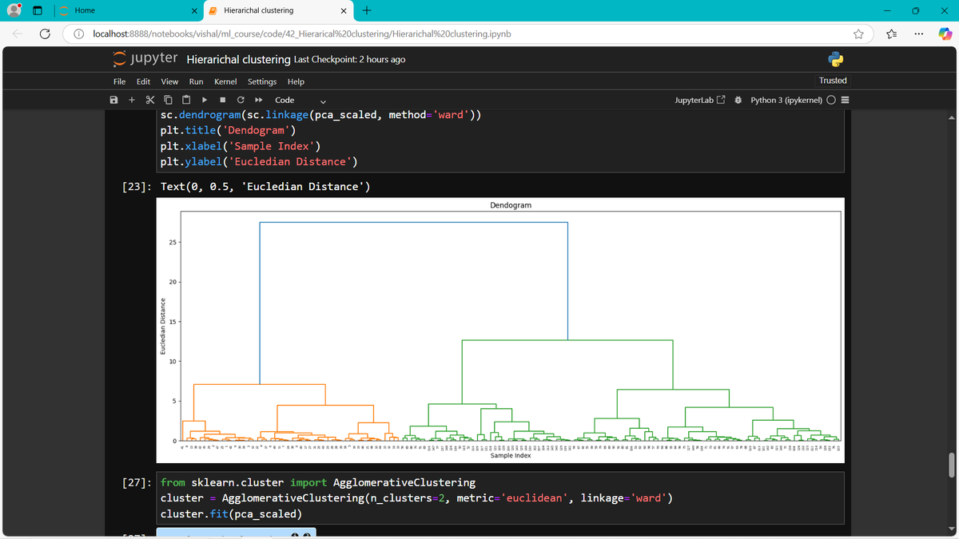This screenshot has height=539, width=959.
Task: Select the cell prompt [27]:
Action: coord(137,482)
